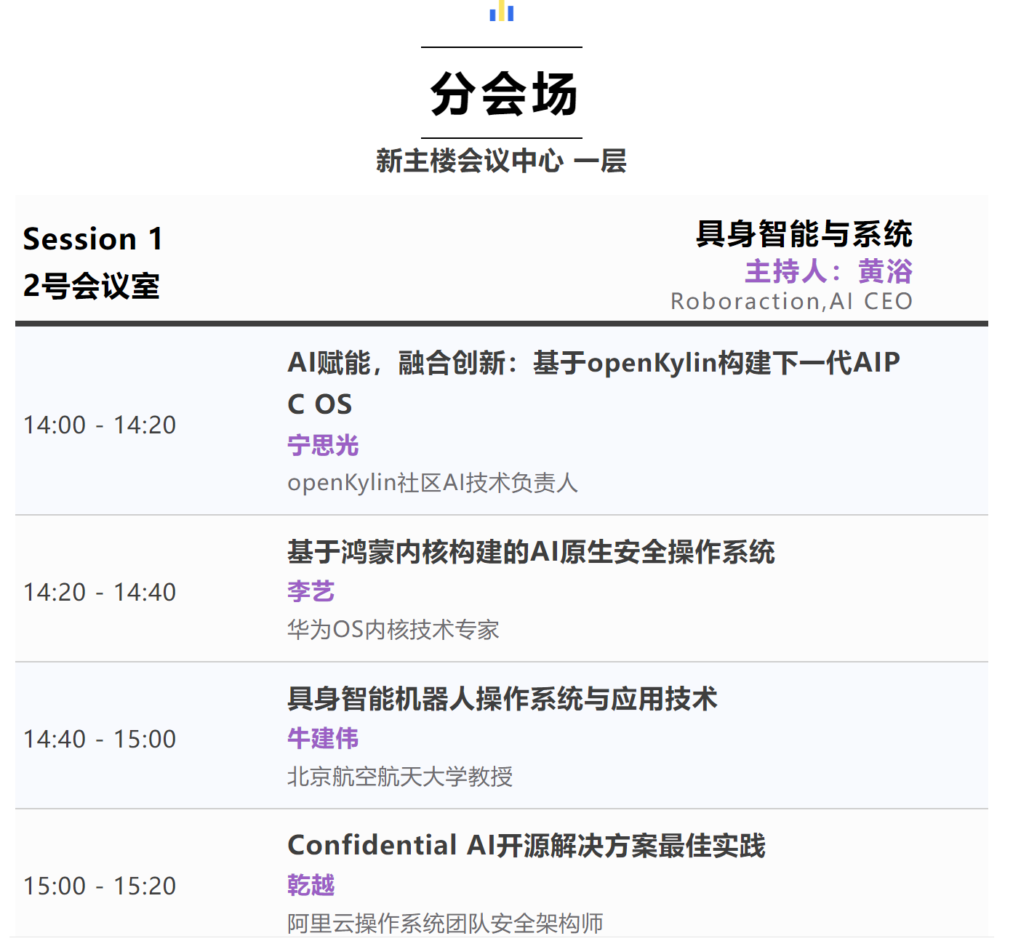Open 具身智能机器人操作系统与应用技术 talk
The image size is (1013, 949).
503,699
